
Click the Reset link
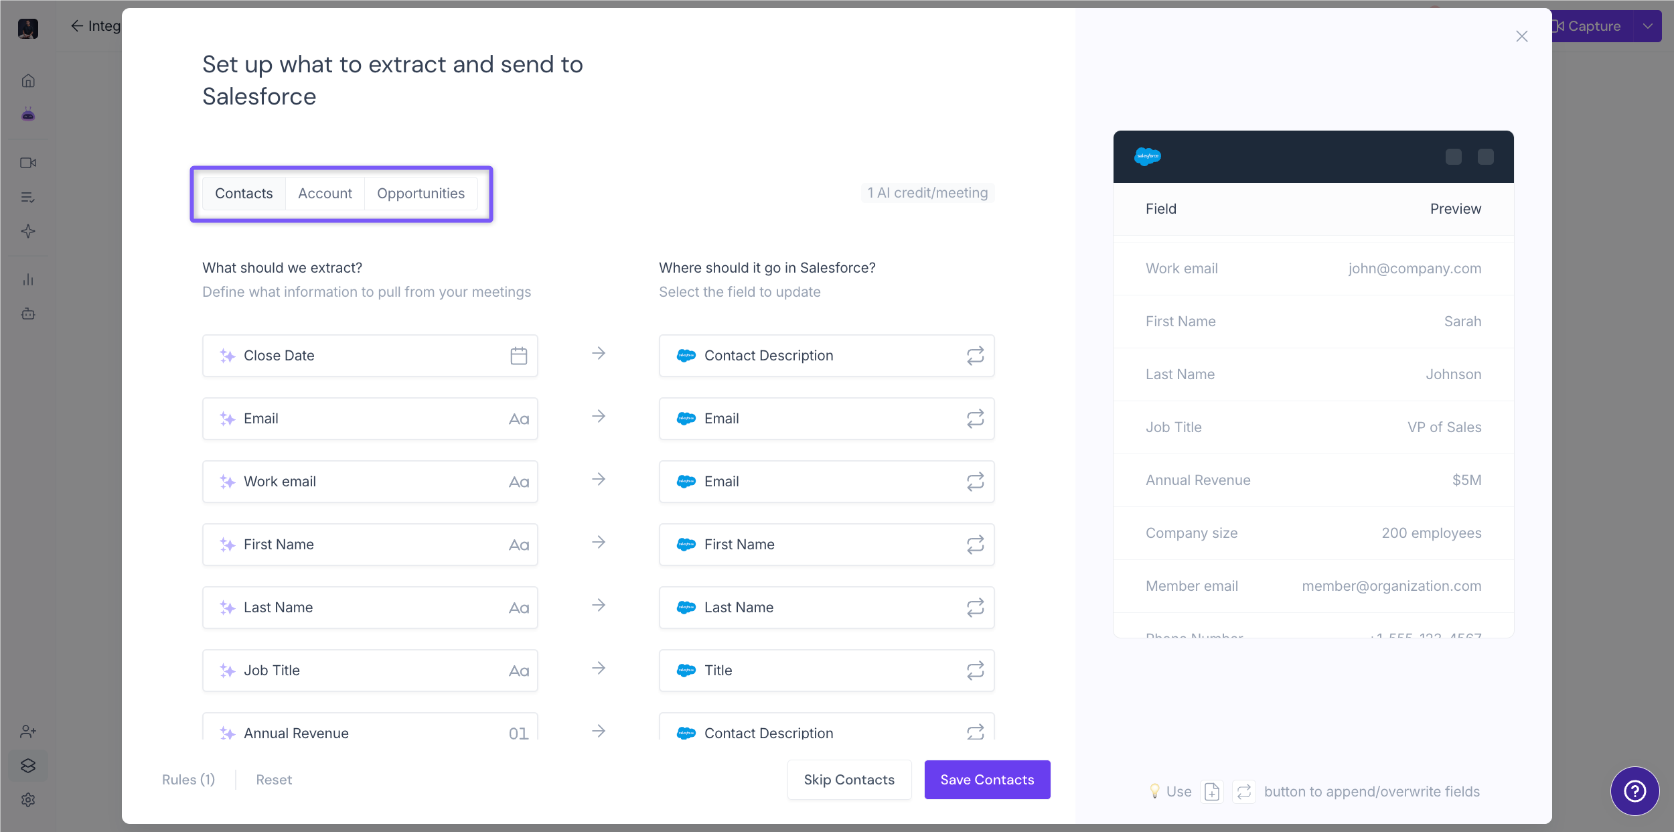[x=274, y=780]
